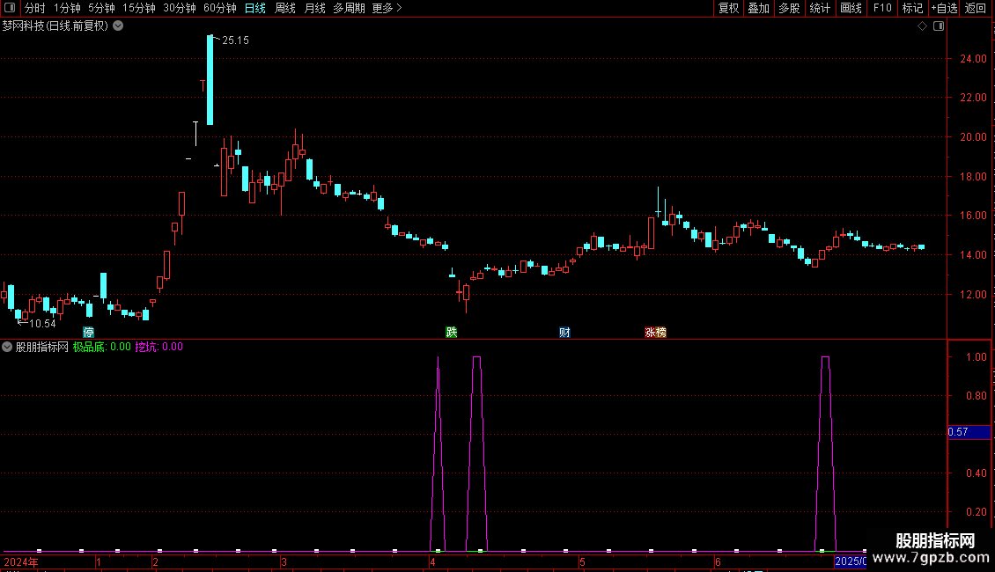Click the 2024年 date label
The width and height of the screenshot is (995, 572).
[21, 561]
